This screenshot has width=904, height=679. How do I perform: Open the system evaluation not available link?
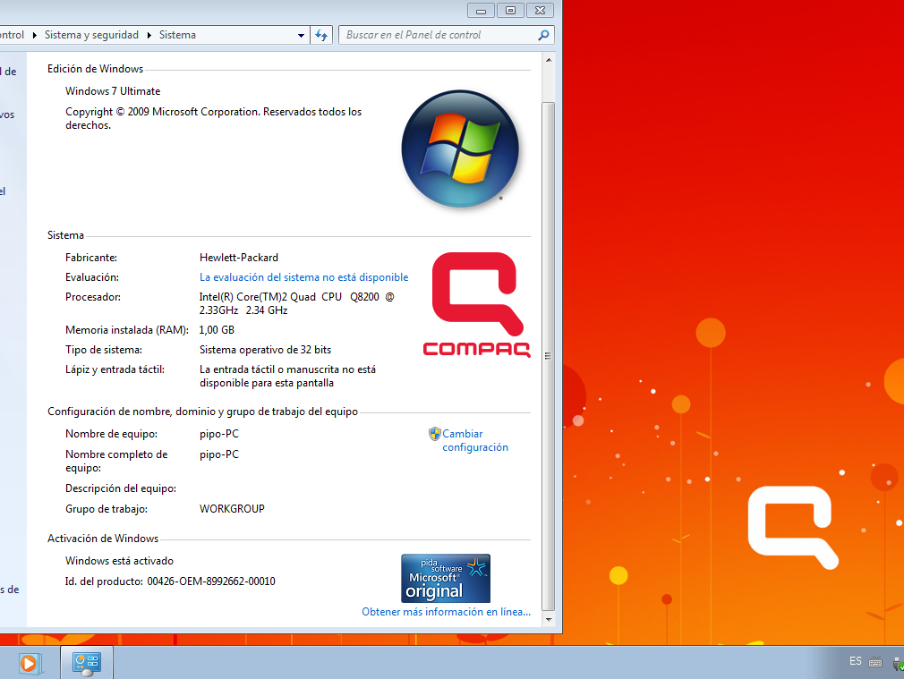pyautogui.click(x=303, y=277)
